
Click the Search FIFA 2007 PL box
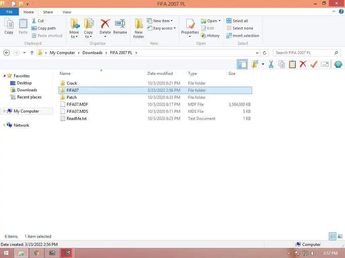pyautogui.click(x=307, y=53)
